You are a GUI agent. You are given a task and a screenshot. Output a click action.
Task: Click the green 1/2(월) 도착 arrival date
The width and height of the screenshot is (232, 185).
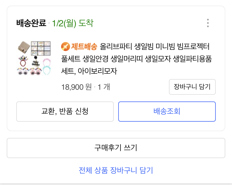(x=73, y=23)
